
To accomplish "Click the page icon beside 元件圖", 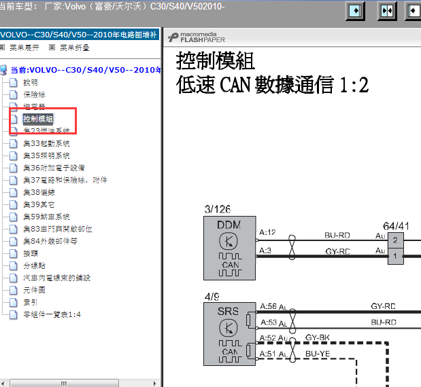I will tap(14, 291).
